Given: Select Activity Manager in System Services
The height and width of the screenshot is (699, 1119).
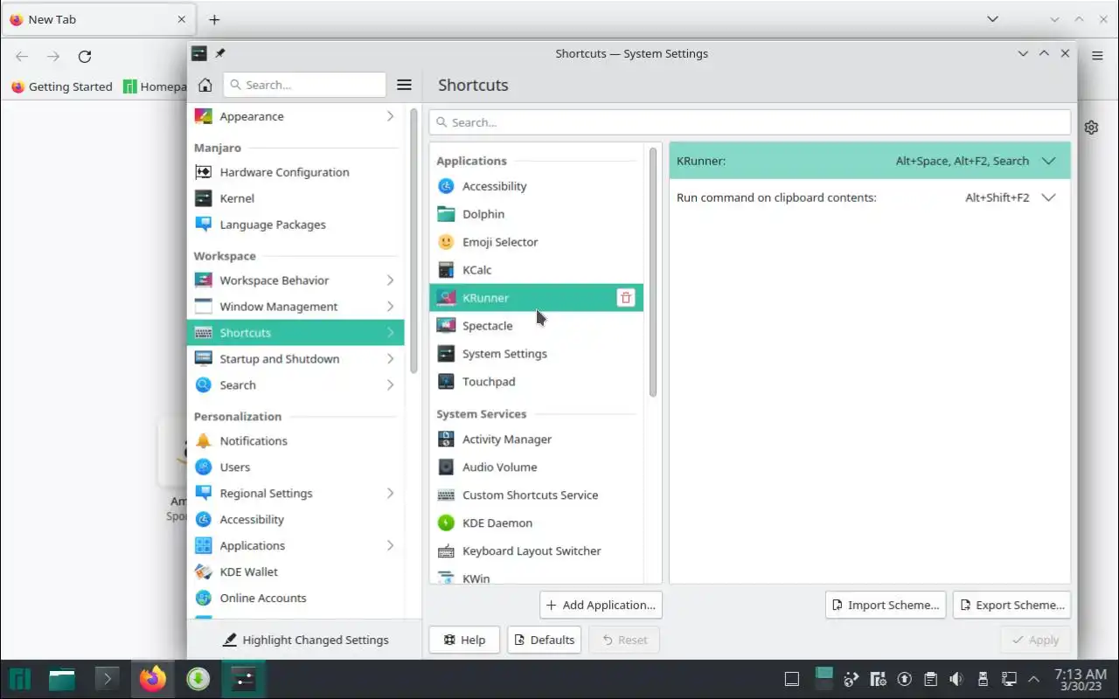Looking at the screenshot, I should coord(536,439).
